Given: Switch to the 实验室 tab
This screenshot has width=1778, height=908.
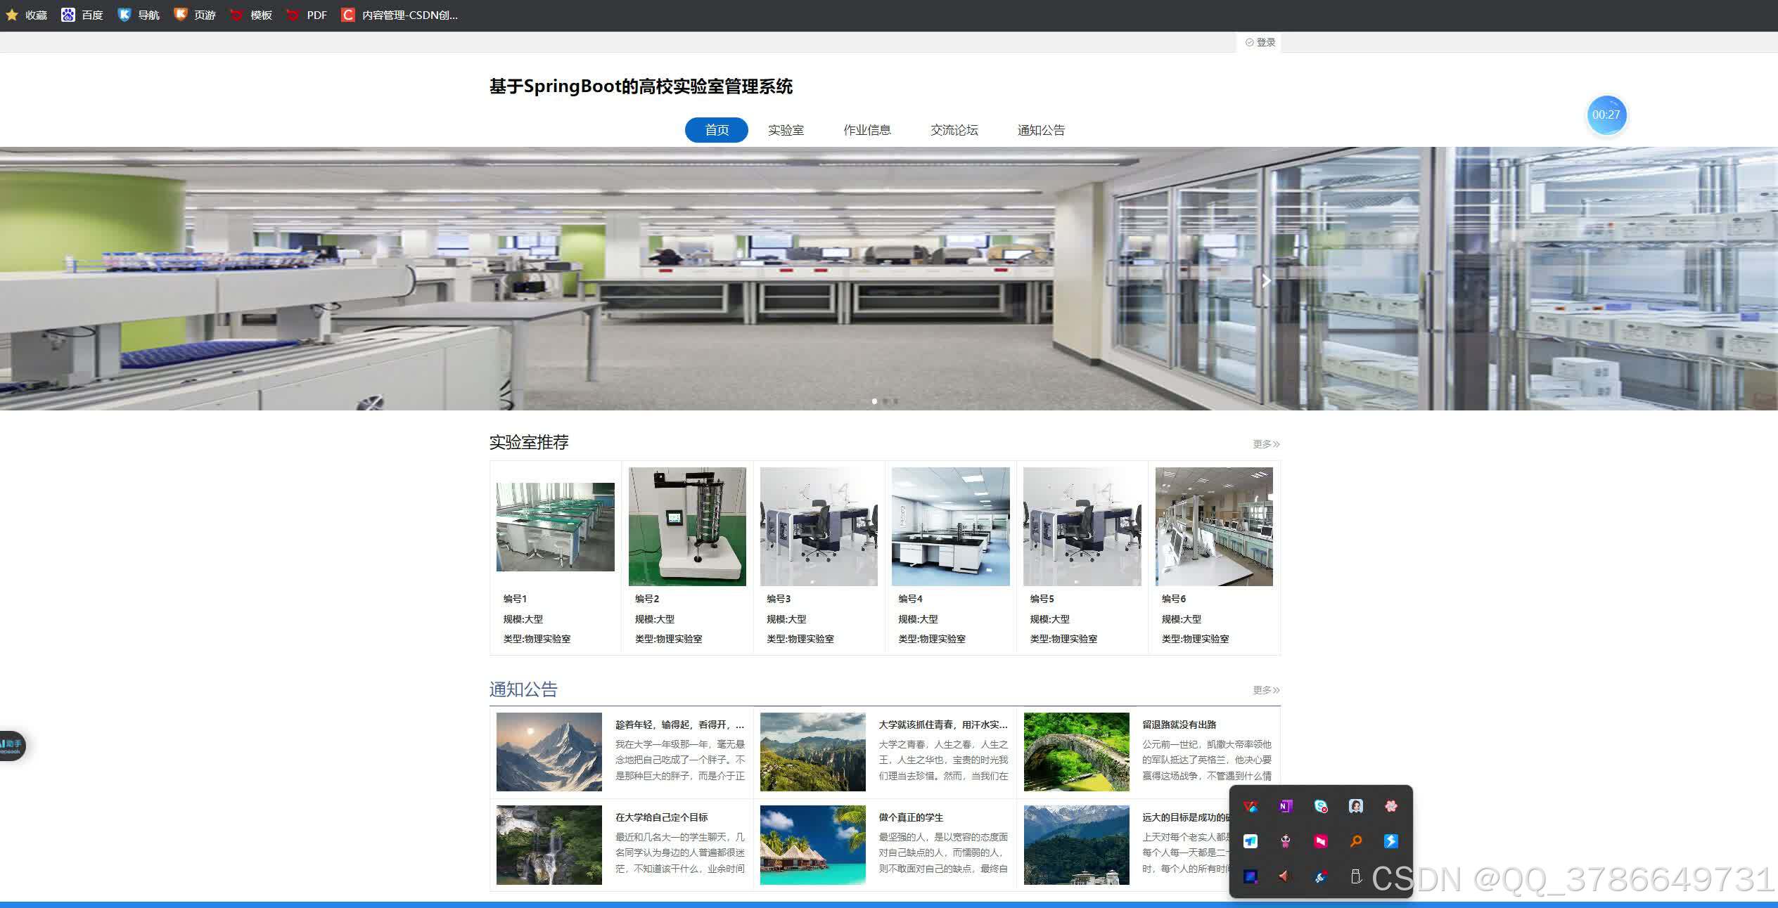Looking at the screenshot, I should click(786, 129).
